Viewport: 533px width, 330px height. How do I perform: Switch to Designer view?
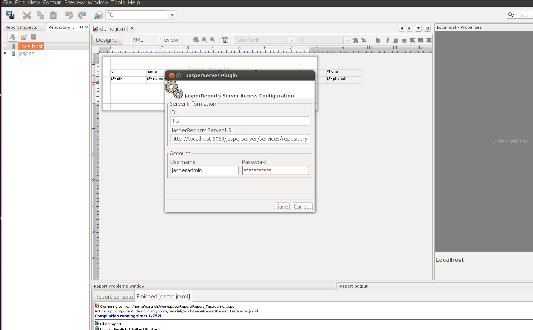click(107, 40)
